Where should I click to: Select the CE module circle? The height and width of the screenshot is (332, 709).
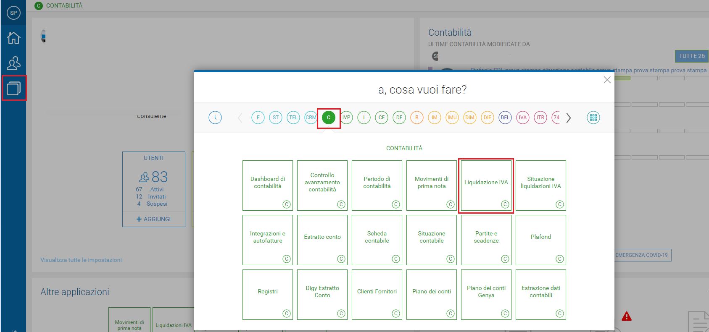pos(382,118)
